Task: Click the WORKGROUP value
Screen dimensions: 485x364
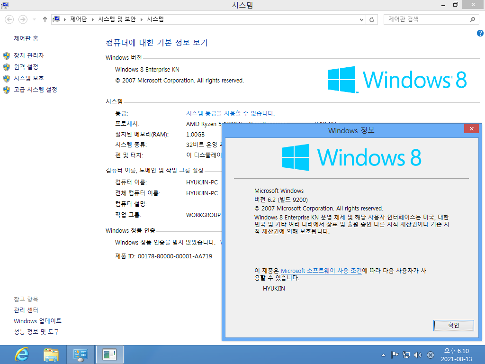Action: coord(203,215)
